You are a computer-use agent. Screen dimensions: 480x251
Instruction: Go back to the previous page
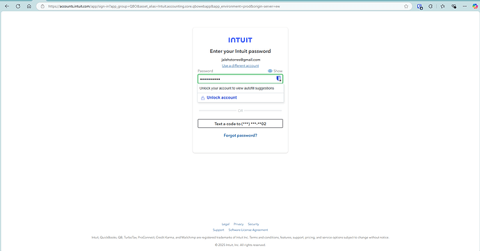7,6
